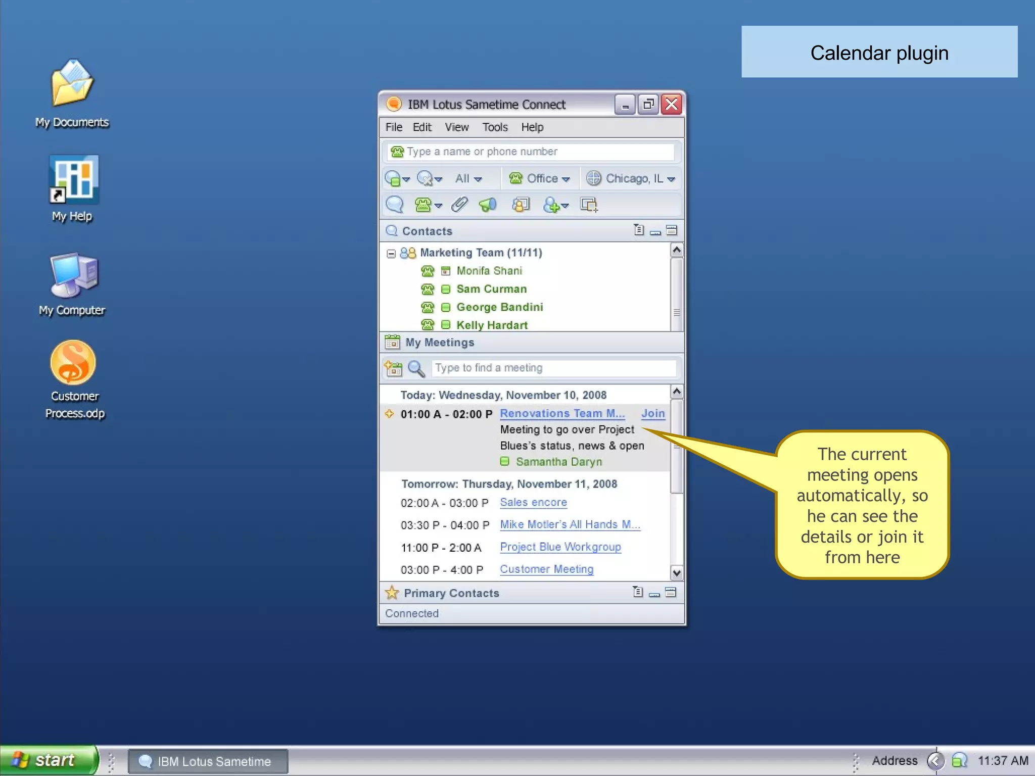Open My Documents desktop icon

point(72,93)
